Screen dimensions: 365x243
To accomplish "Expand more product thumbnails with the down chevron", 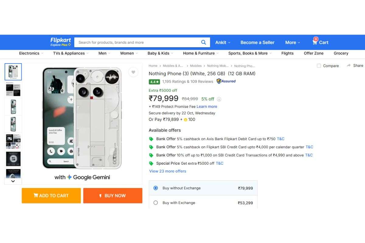I will click(x=13, y=181).
